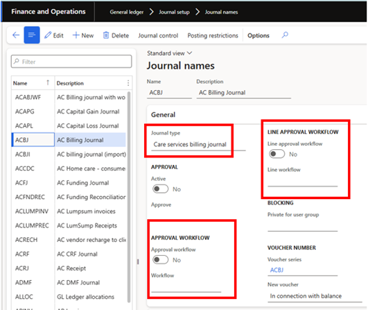
Task: Click GL Ledger allocations description
Action: coord(86,297)
